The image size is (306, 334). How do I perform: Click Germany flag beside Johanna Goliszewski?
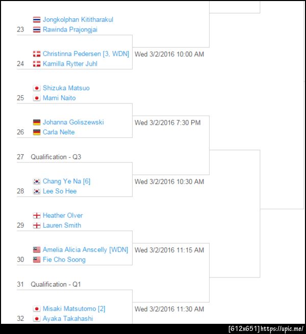pos(37,122)
